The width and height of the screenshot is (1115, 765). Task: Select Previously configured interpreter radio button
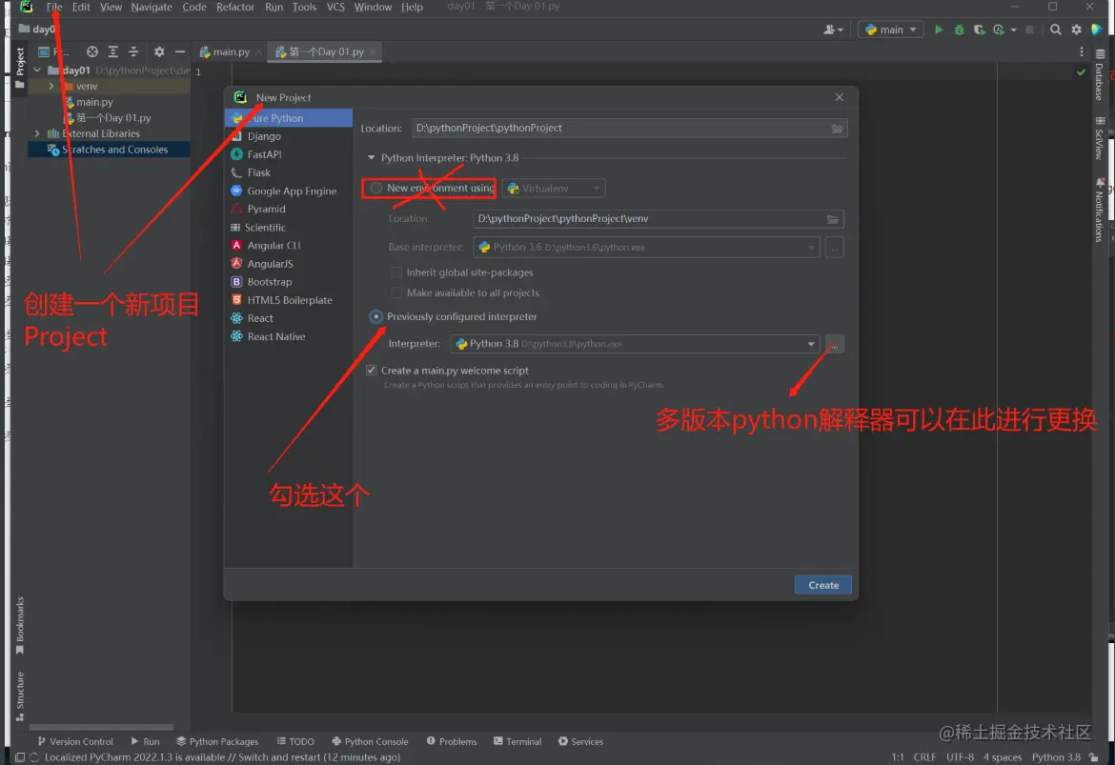point(376,317)
